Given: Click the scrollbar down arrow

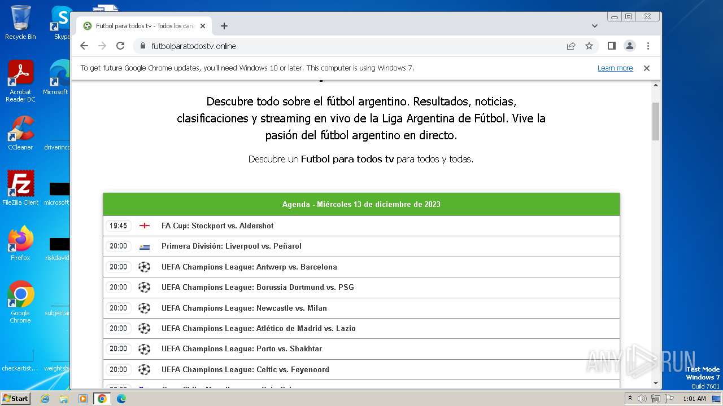Looking at the screenshot, I should (x=656, y=383).
